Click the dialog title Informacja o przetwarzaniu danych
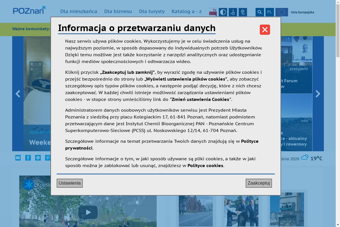 click(x=137, y=28)
